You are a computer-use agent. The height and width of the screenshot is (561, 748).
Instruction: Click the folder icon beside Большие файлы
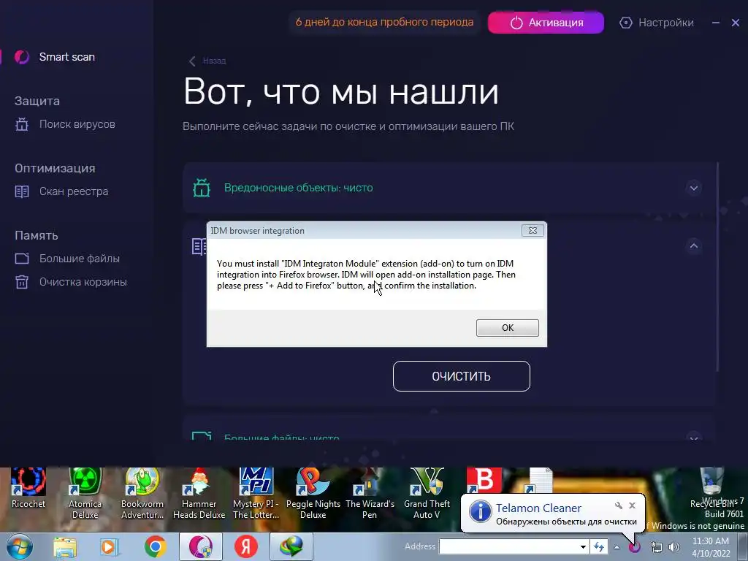(x=22, y=259)
